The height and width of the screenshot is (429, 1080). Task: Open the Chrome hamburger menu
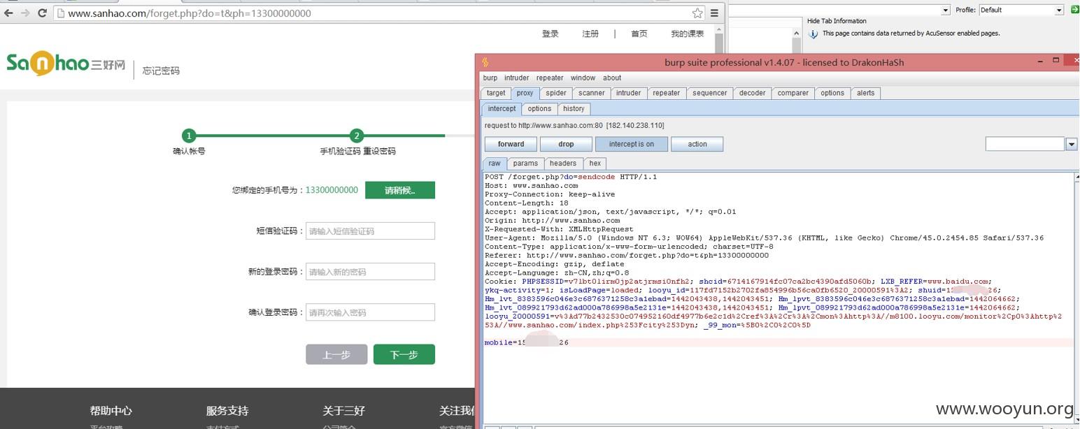click(714, 13)
